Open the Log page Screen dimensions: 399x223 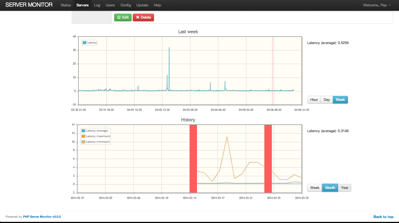pos(97,5)
